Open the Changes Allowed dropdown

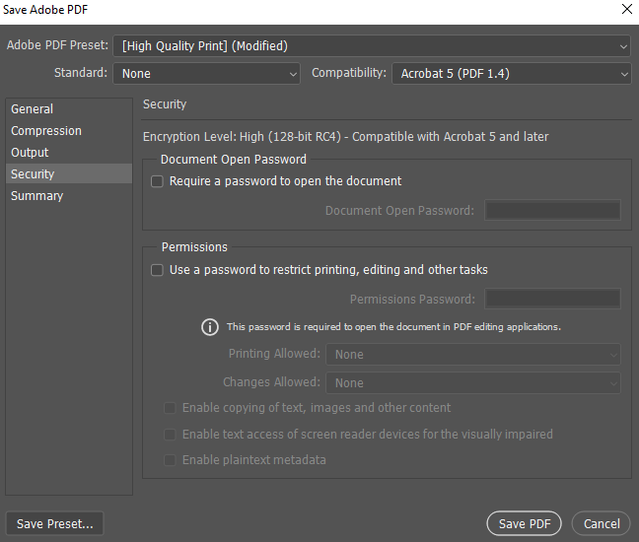pyautogui.click(x=473, y=382)
